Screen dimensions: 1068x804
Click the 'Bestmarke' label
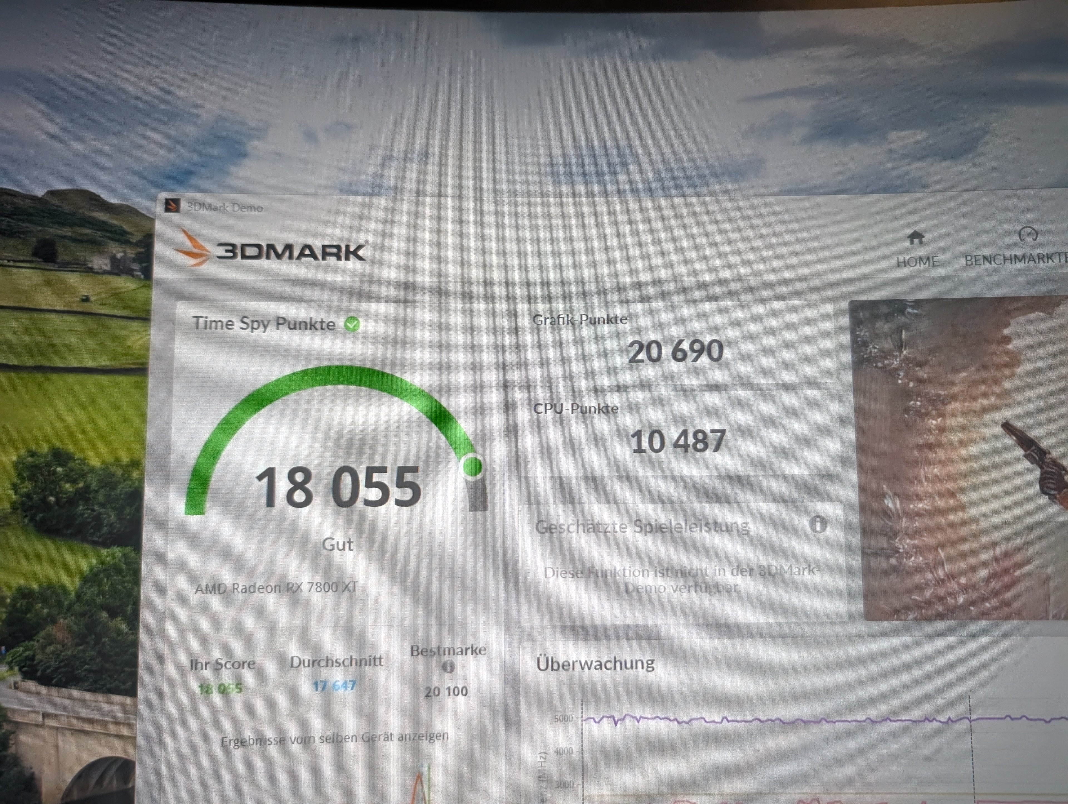[448, 650]
